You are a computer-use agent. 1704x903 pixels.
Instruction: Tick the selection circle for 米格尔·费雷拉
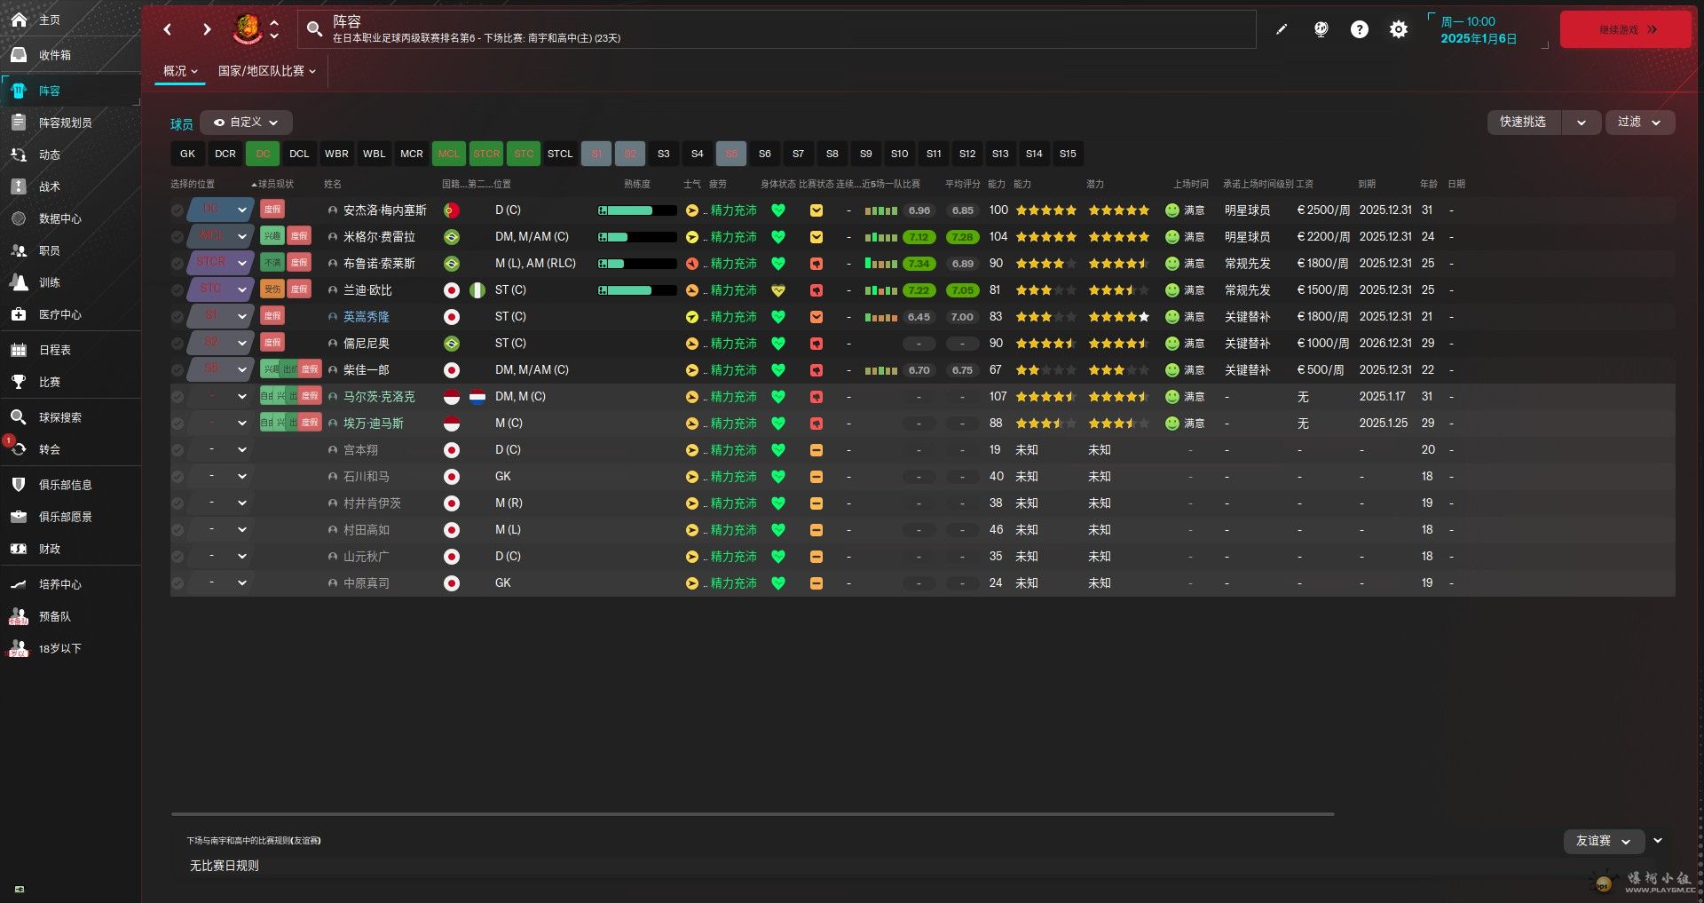tap(177, 237)
